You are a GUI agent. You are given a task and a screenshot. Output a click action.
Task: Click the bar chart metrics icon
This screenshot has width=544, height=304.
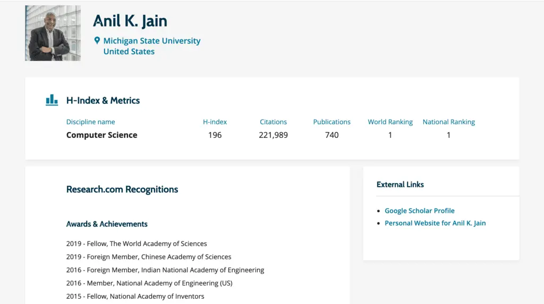coord(52,100)
